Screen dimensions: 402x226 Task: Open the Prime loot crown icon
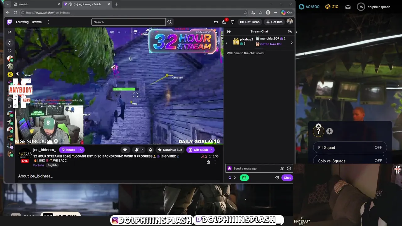[216, 22]
